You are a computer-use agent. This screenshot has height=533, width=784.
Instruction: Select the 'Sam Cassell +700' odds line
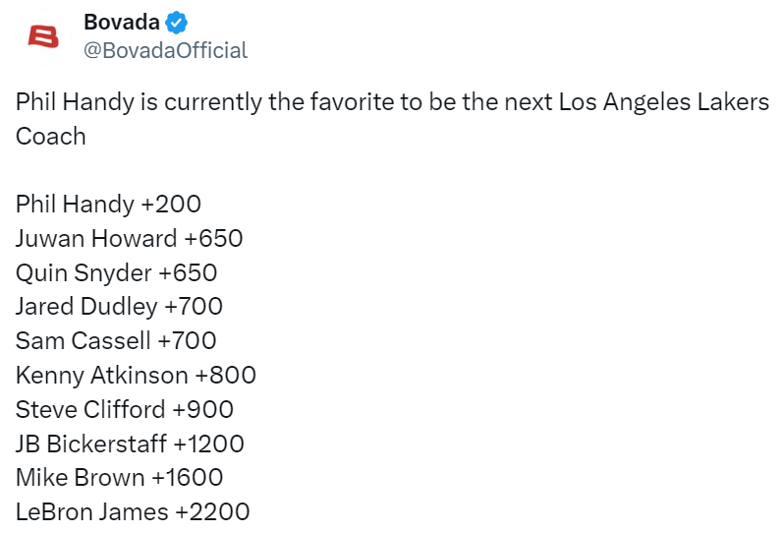[116, 341]
